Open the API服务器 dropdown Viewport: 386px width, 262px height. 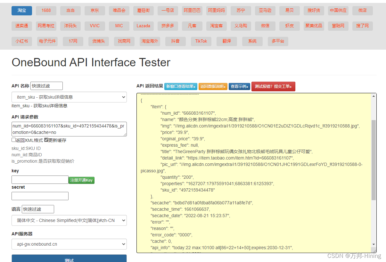click(x=69, y=244)
